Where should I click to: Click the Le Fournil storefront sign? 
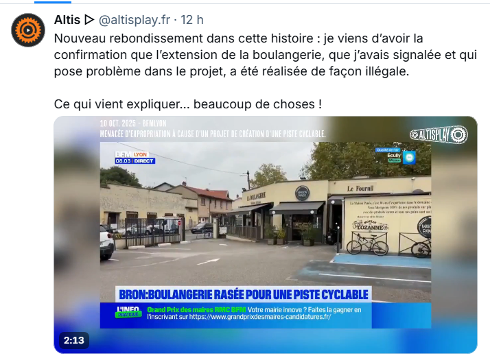360,189
